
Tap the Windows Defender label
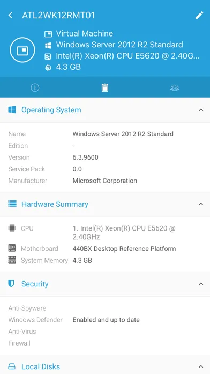(x=35, y=320)
